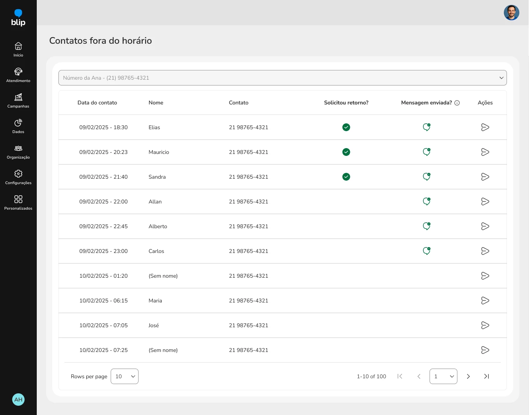Go to the previous page
The image size is (529, 415).
(x=419, y=376)
